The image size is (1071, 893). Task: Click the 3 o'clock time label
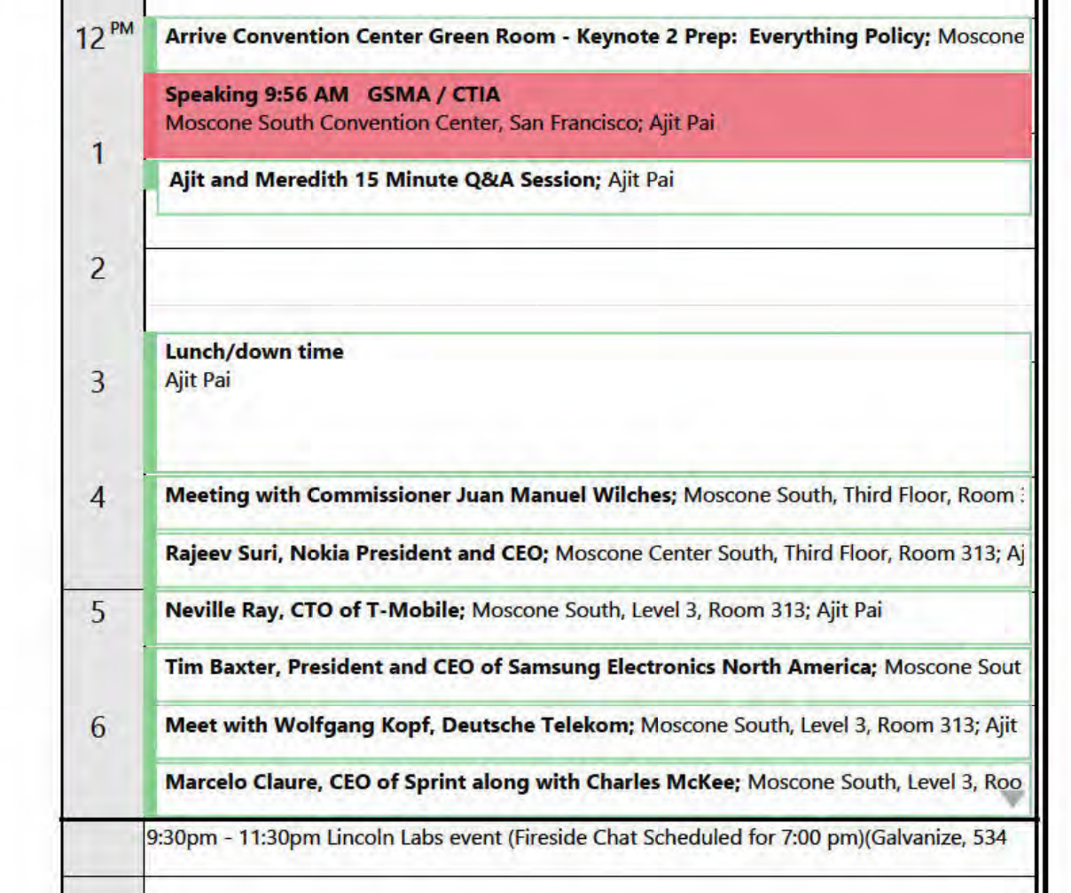98,382
